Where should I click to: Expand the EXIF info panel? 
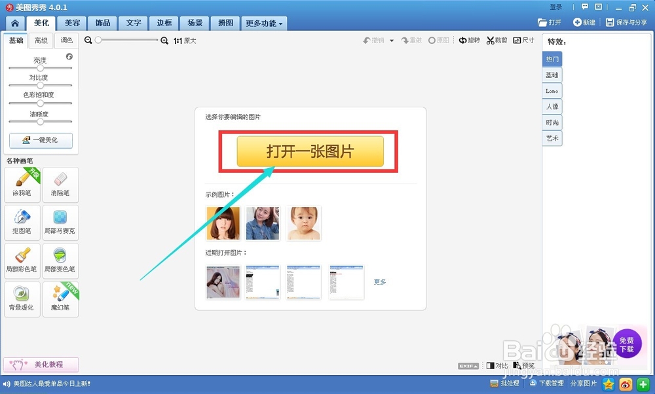467,365
